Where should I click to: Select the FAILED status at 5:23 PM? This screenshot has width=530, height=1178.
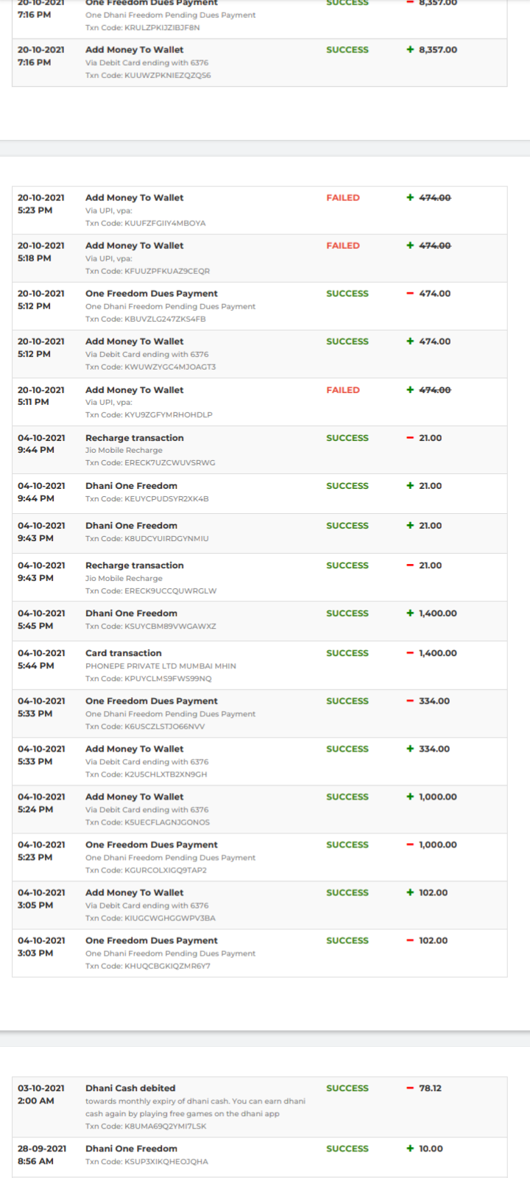click(x=343, y=198)
